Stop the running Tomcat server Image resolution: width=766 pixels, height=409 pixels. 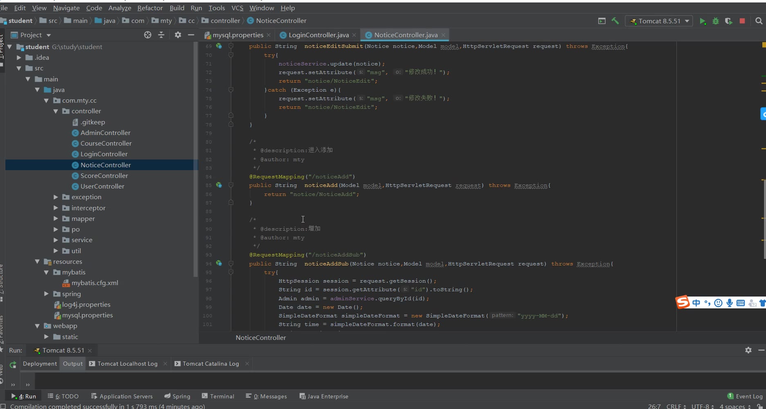coord(742,21)
